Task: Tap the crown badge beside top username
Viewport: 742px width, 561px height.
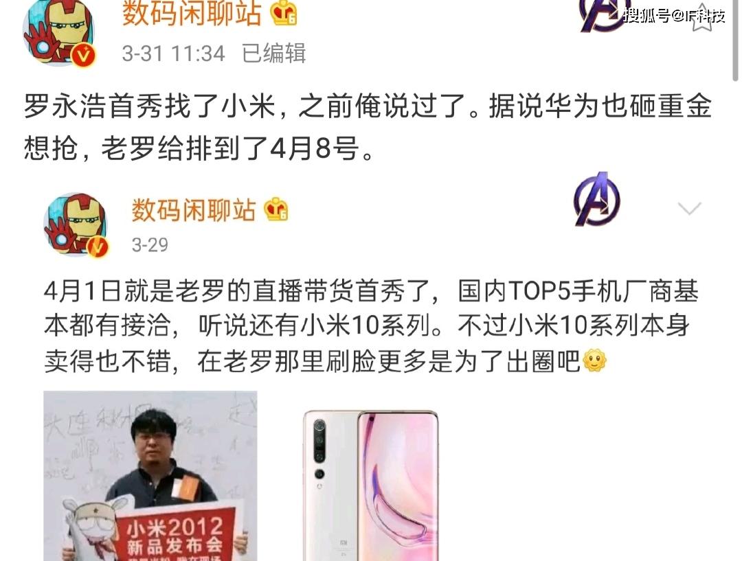Action: point(284,13)
